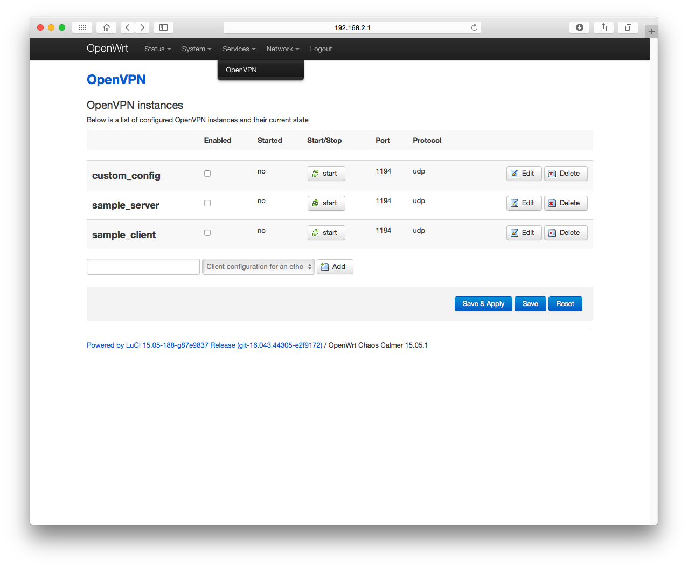Open the downloads list icon
This screenshot has width=688, height=568.
(579, 27)
